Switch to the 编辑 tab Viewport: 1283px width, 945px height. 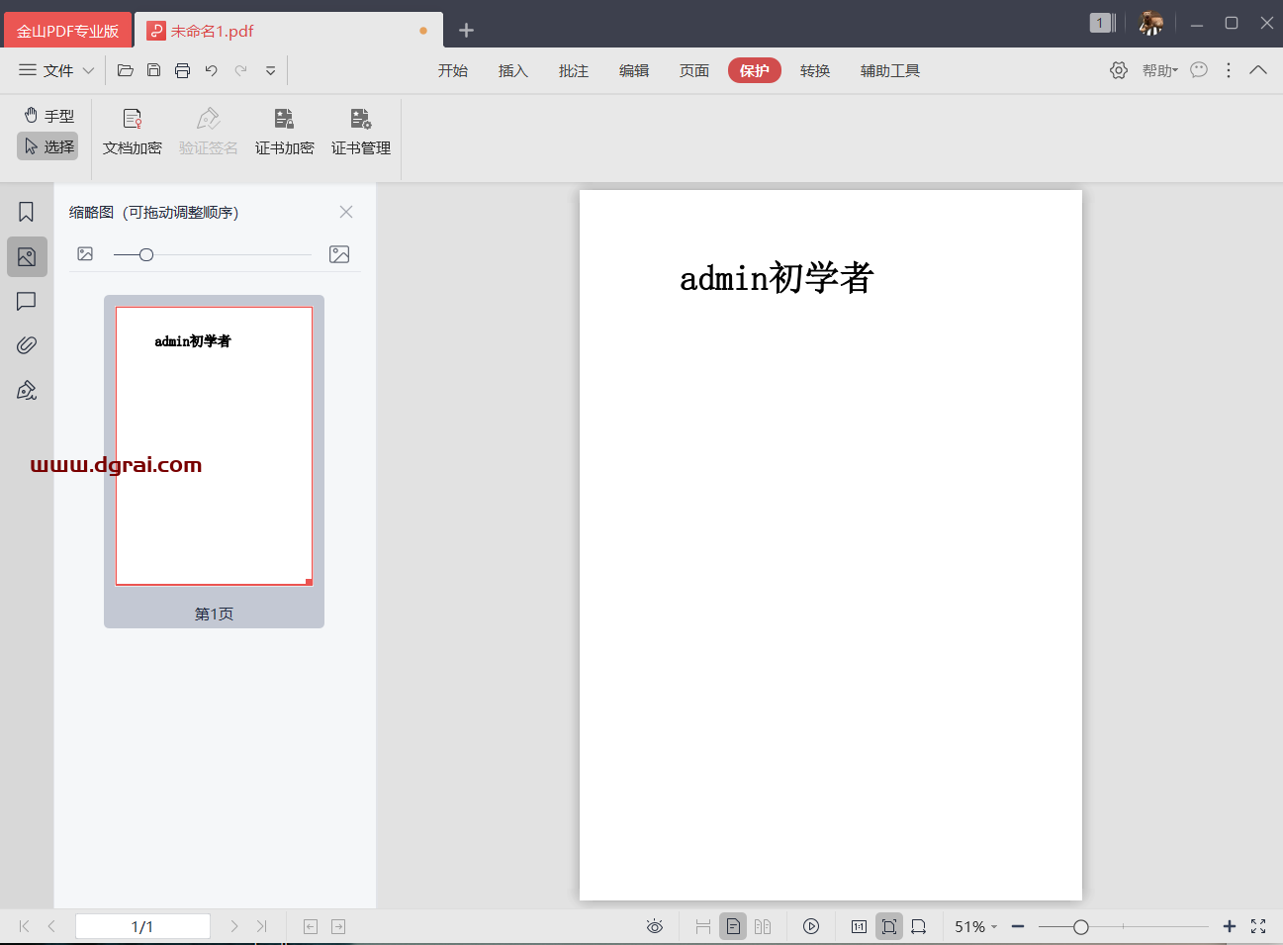pyautogui.click(x=634, y=70)
